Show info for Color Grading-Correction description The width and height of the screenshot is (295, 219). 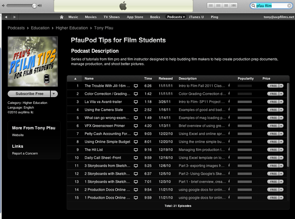(x=229, y=93)
